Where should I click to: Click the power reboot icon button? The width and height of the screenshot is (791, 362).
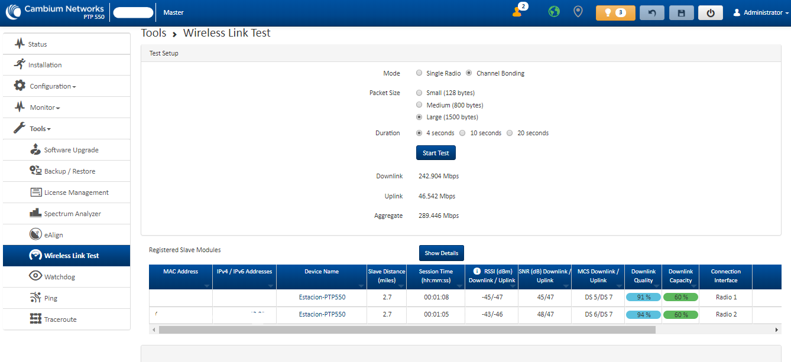tap(710, 12)
